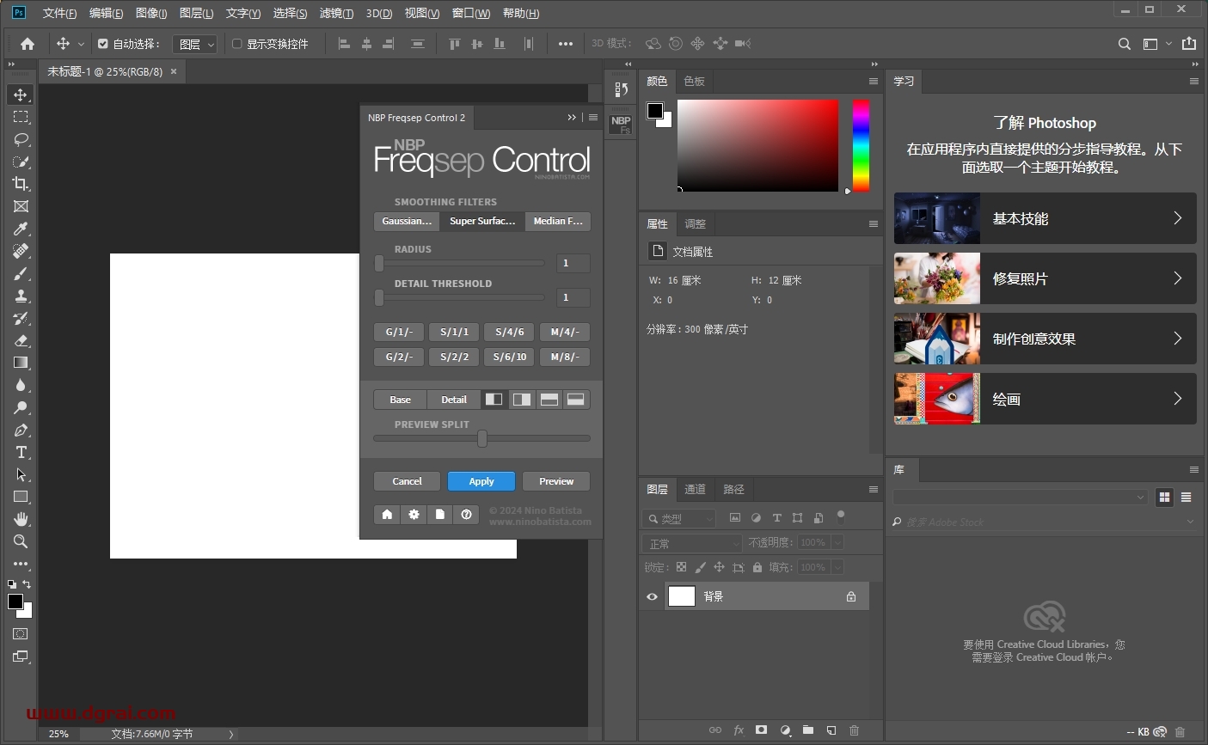Click the Preview button
The height and width of the screenshot is (745, 1208).
(x=556, y=481)
